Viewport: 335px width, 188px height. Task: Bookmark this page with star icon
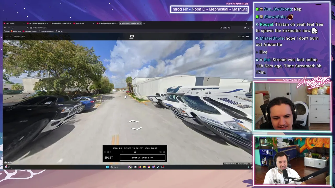[229, 28]
